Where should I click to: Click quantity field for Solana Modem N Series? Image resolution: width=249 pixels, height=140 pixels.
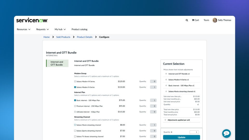(153, 87)
